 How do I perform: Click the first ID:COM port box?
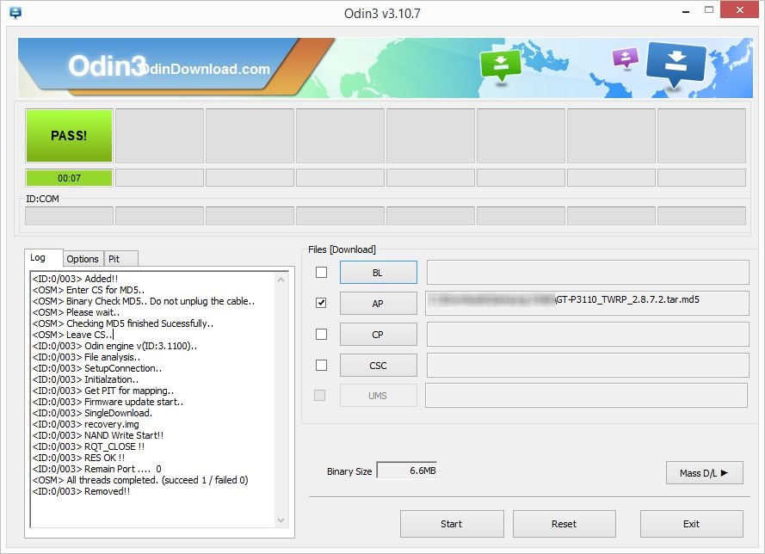click(69, 216)
